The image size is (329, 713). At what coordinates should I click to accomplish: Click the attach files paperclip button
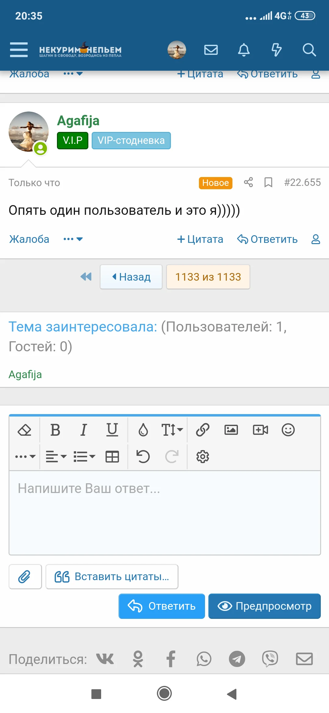tap(25, 576)
